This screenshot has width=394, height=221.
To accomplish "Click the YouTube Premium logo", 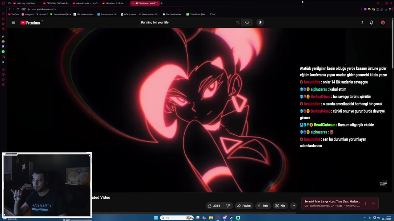I will 30,23.
